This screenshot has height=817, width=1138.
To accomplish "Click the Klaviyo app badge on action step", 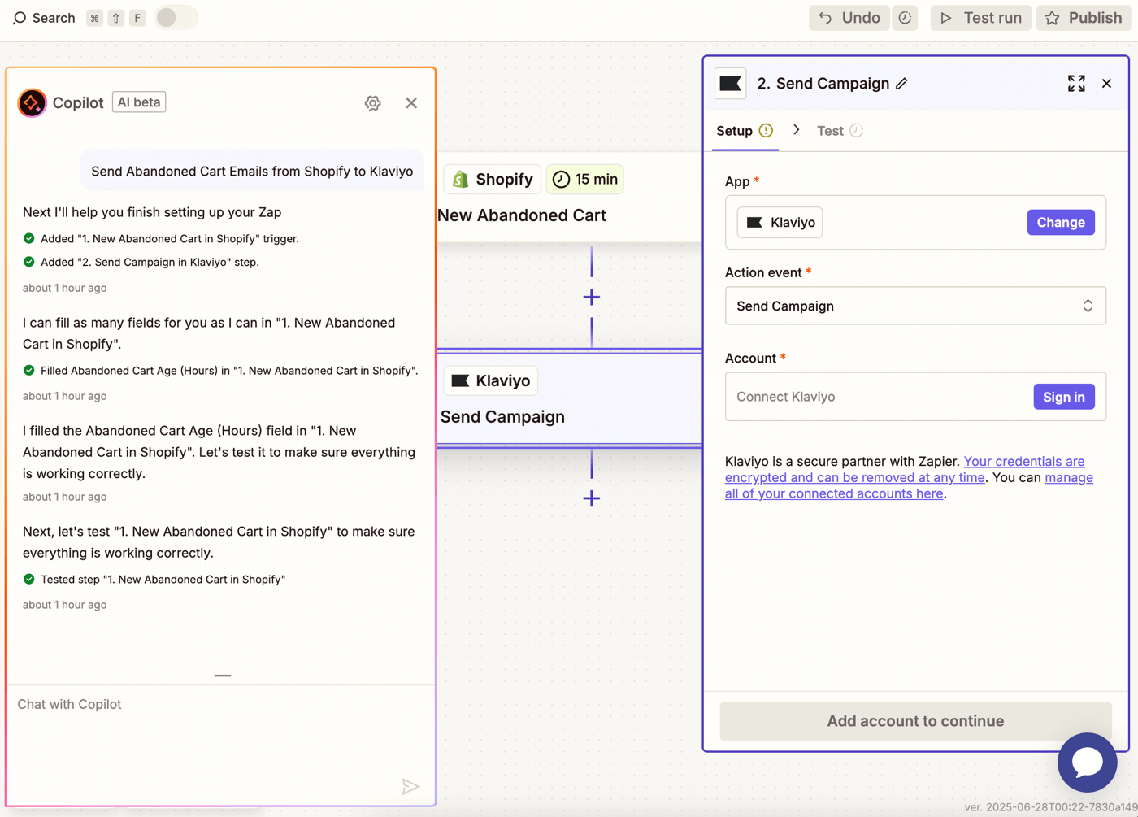I will click(x=491, y=380).
